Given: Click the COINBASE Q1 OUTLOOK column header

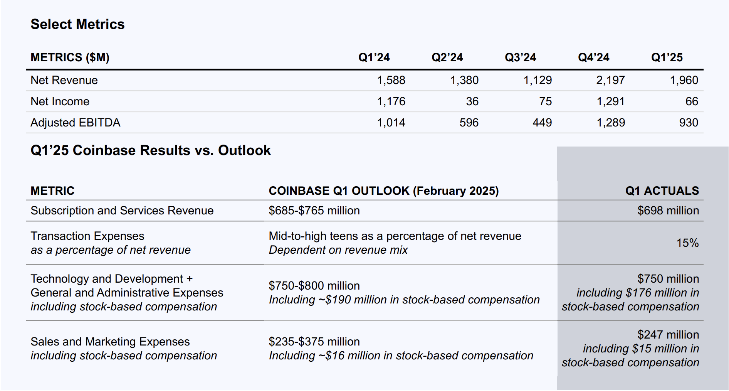Looking at the screenshot, I should (x=383, y=191).
